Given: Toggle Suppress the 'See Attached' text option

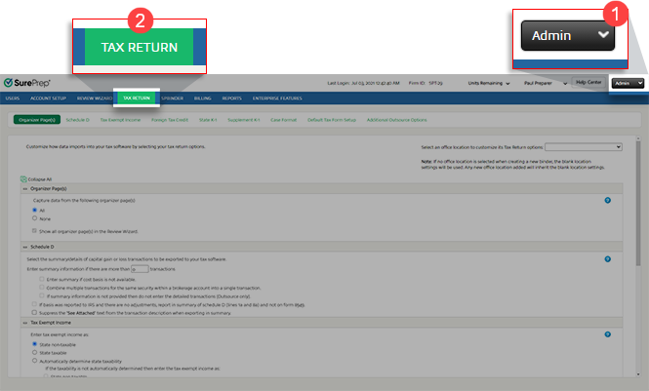Looking at the screenshot, I should (34, 312).
